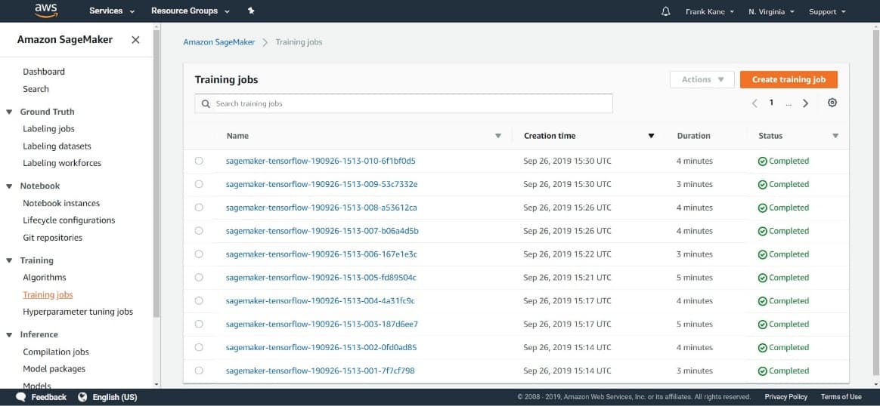
Task: Open Terms of Use link
Action: pyautogui.click(x=841, y=397)
